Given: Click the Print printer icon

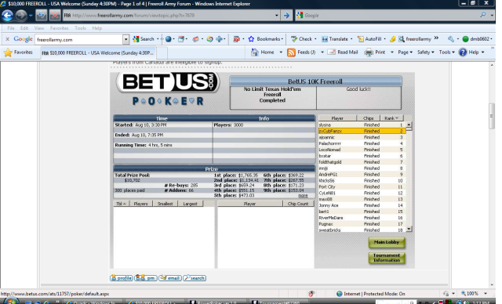Looking at the screenshot, I should click(369, 52).
